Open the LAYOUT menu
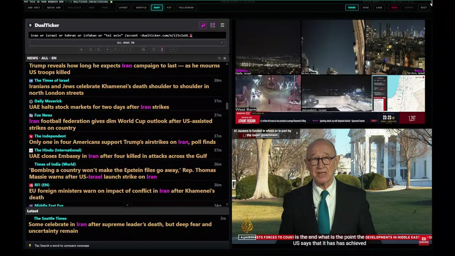The image size is (455, 256). [x=123, y=7]
